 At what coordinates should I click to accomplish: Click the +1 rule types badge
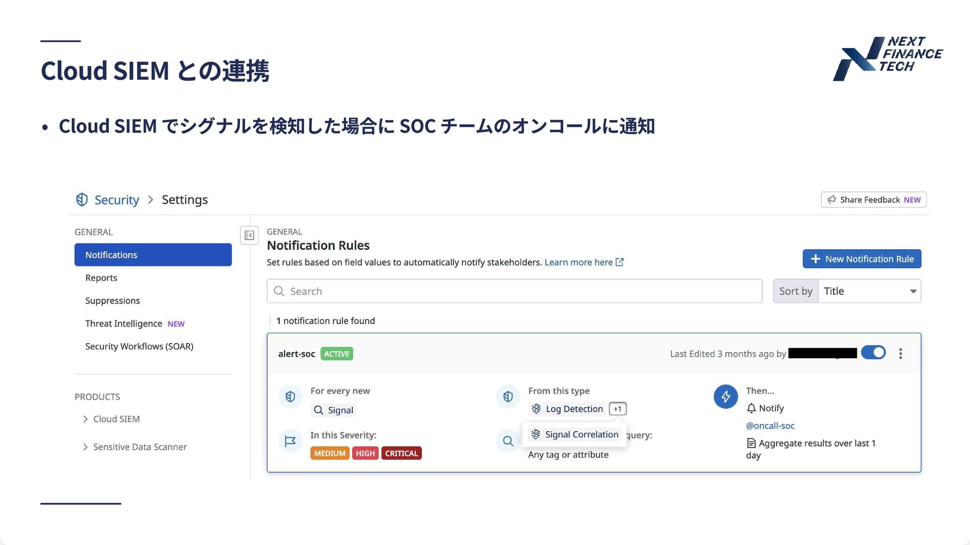617,409
